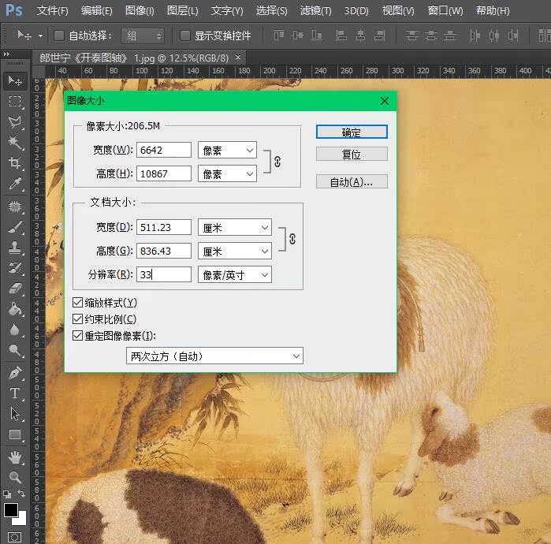Viewport: 551px width, 544px height.
Task: Swap foreground and background colors
Action: click(x=21, y=494)
